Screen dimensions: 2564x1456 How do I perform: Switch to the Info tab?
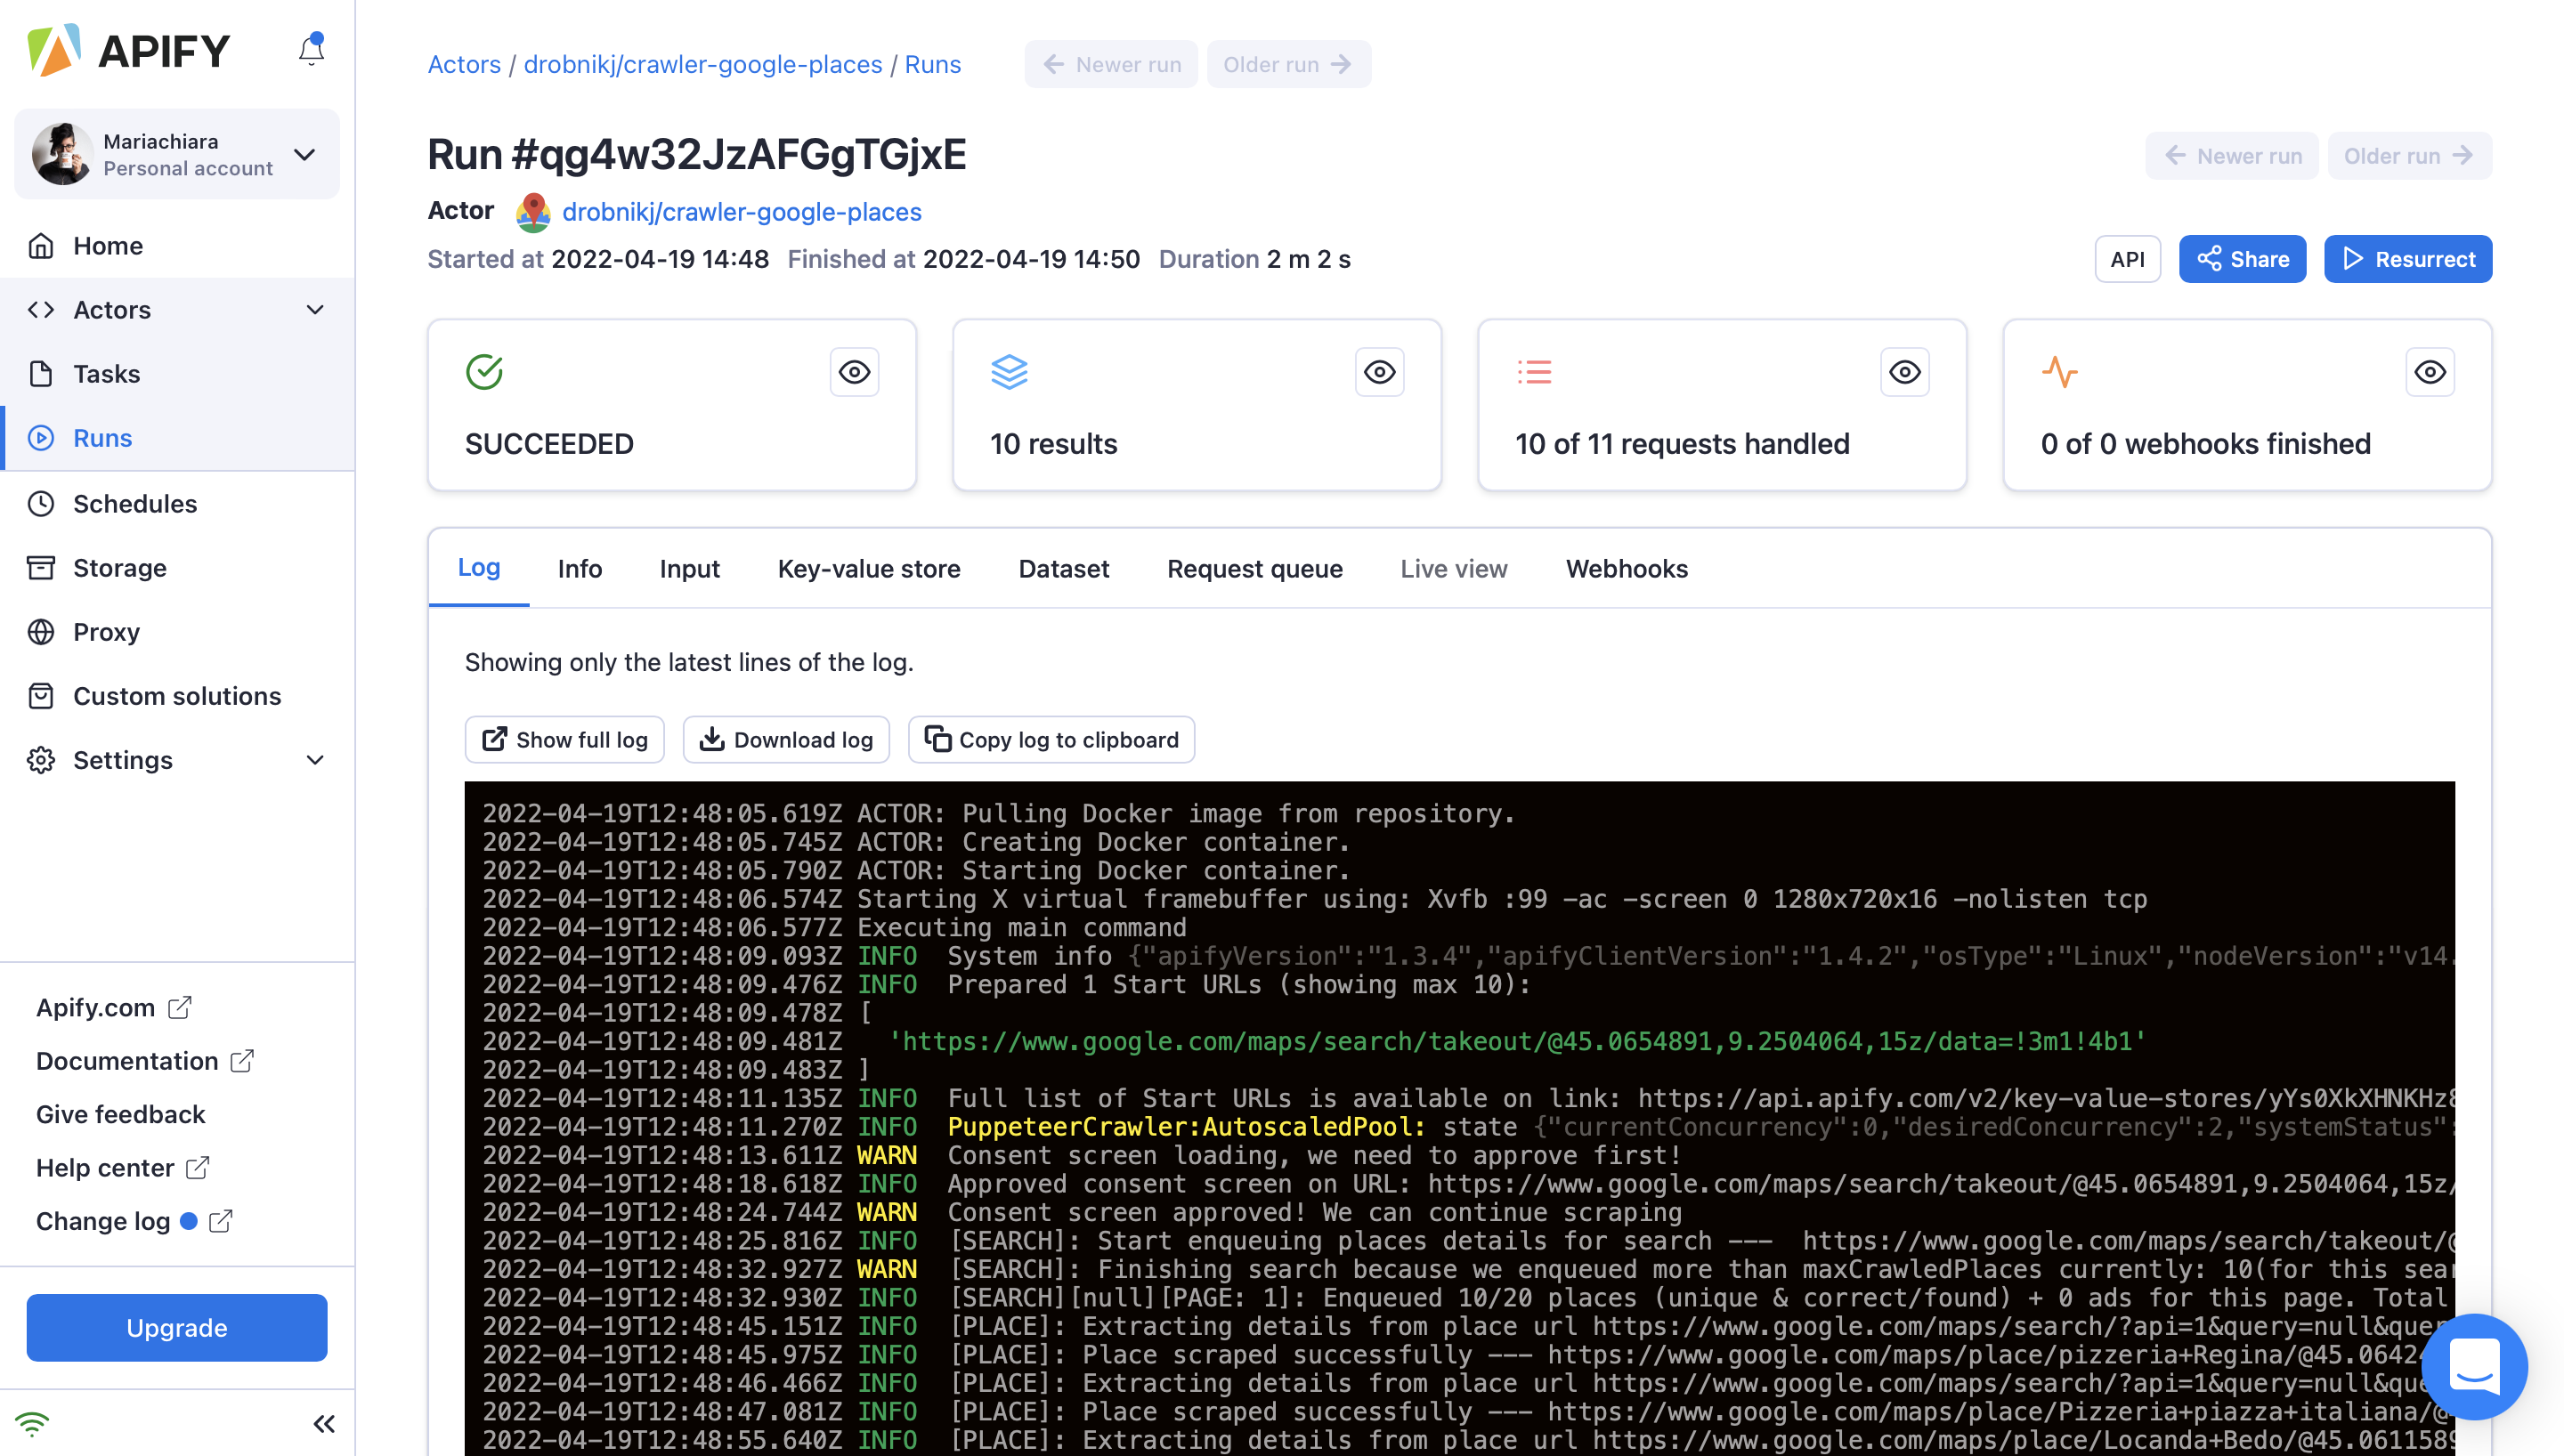click(580, 569)
